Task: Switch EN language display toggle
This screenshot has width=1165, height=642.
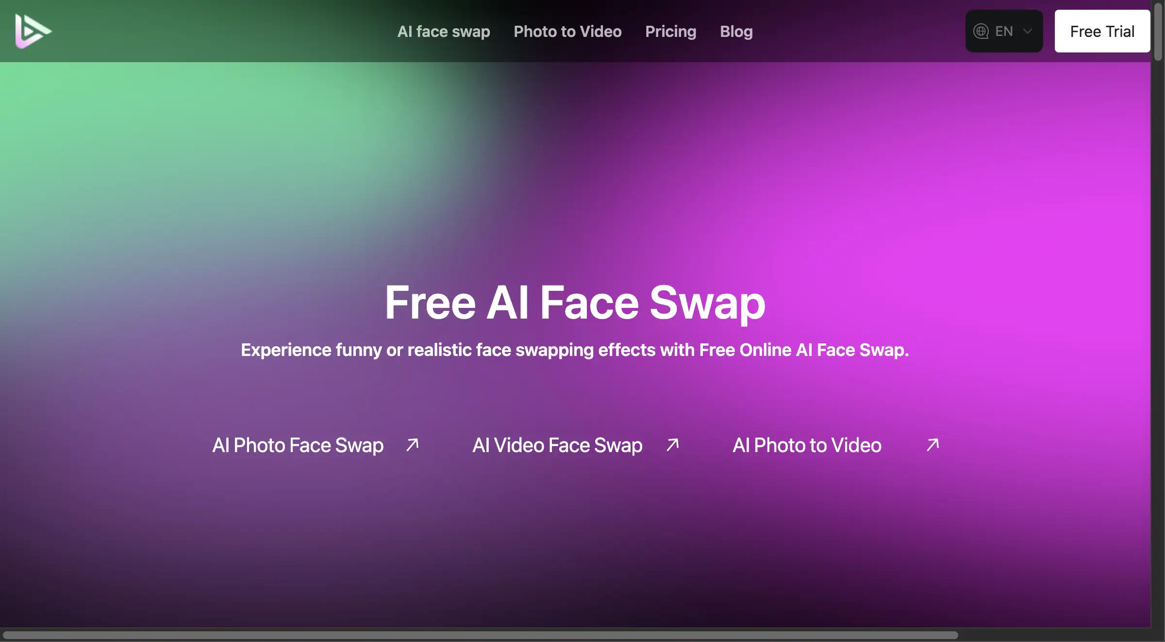Action: 1003,31
